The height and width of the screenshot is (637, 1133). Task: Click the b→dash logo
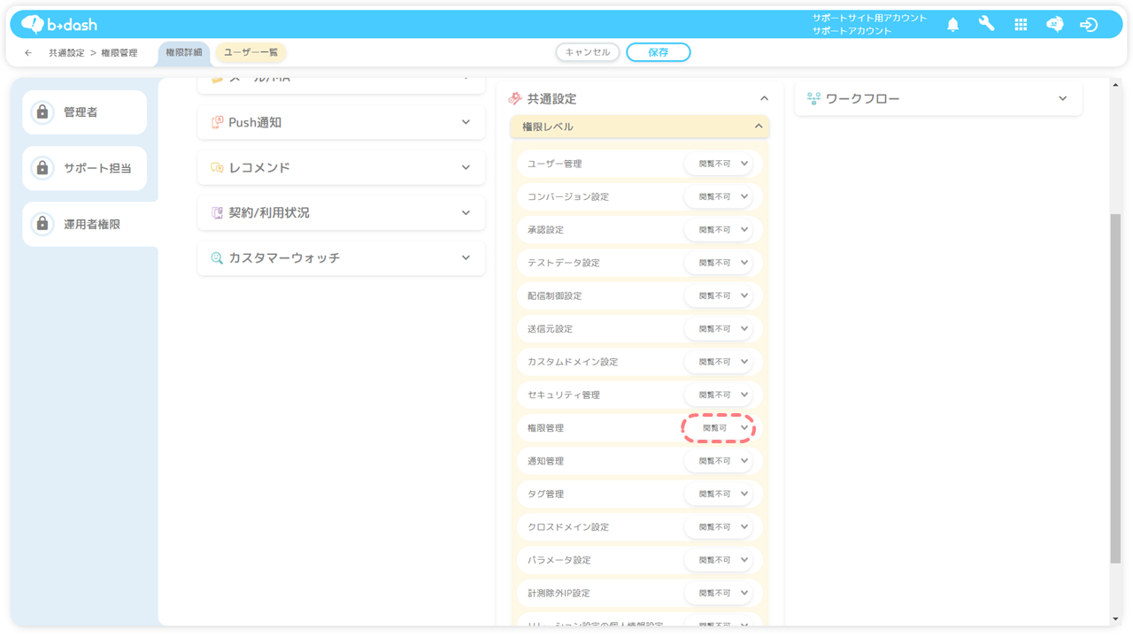pyautogui.click(x=59, y=24)
